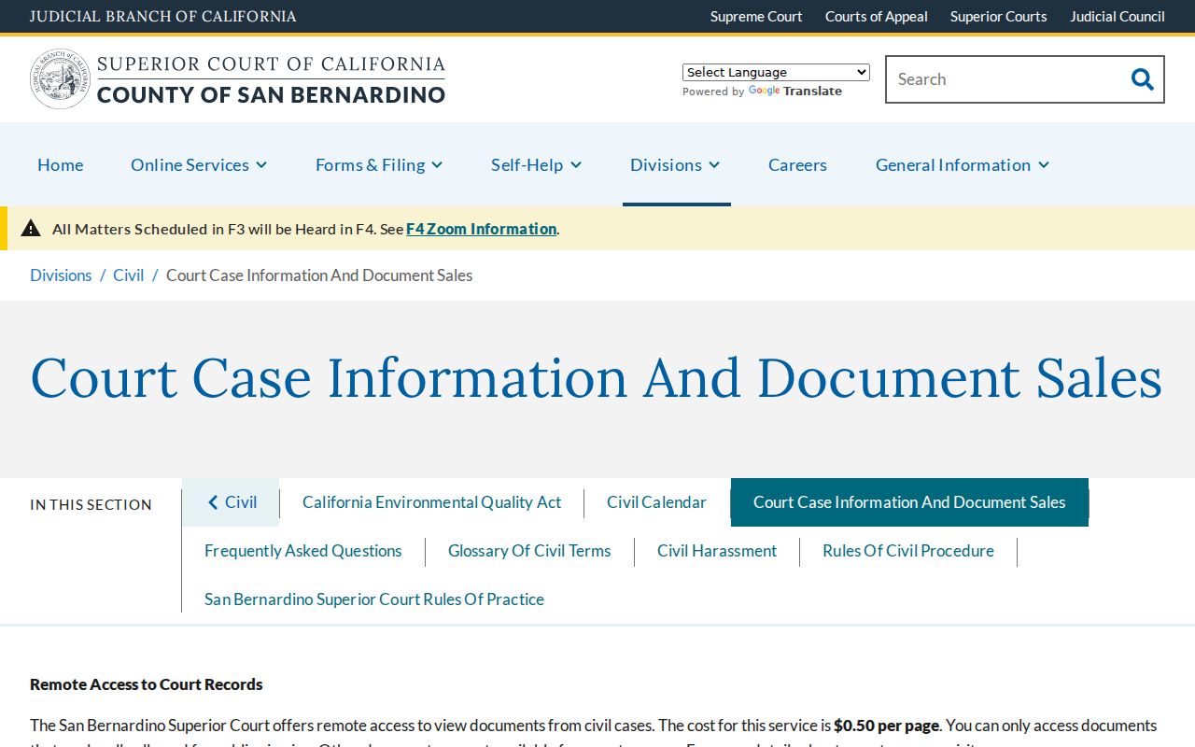Open the F4 Zoom Information link
Viewport: 1195px width, 747px height.
click(482, 229)
